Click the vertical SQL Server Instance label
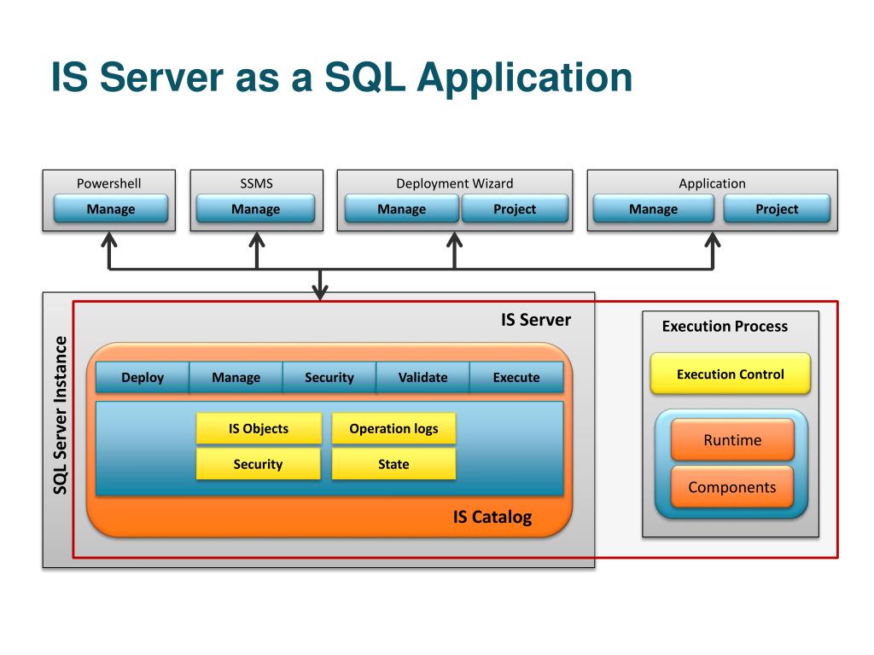This screenshot has height=655, width=874. pyautogui.click(x=61, y=415)
